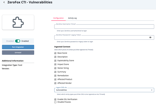The width and height of the screenshot is (156, 104).
Task: Go back using the header arrow
Action: point(4,2)
